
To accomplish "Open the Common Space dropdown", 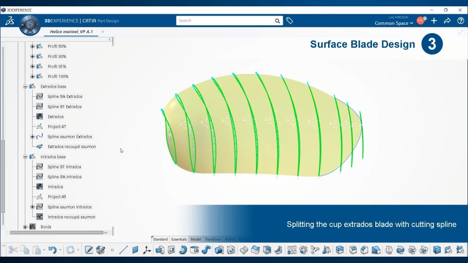I will click(x=394, y=23).
